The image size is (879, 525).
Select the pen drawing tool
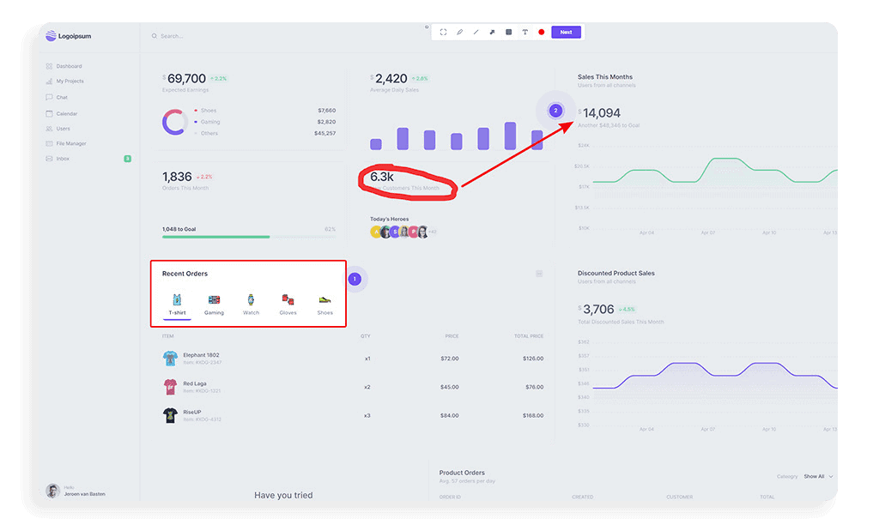tap(460, 32)
